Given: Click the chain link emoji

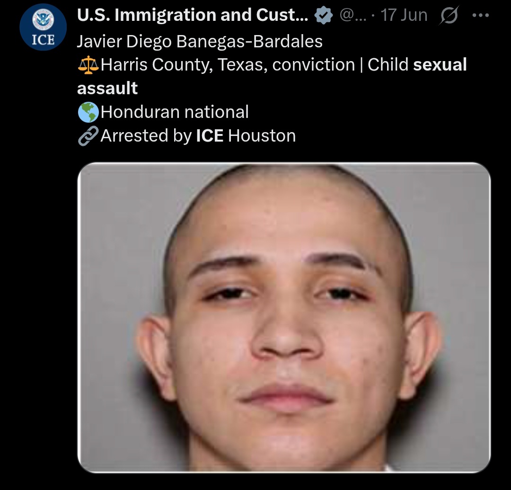Looking at the screenshot, I should pyautogui.click(x=88, y=135).
